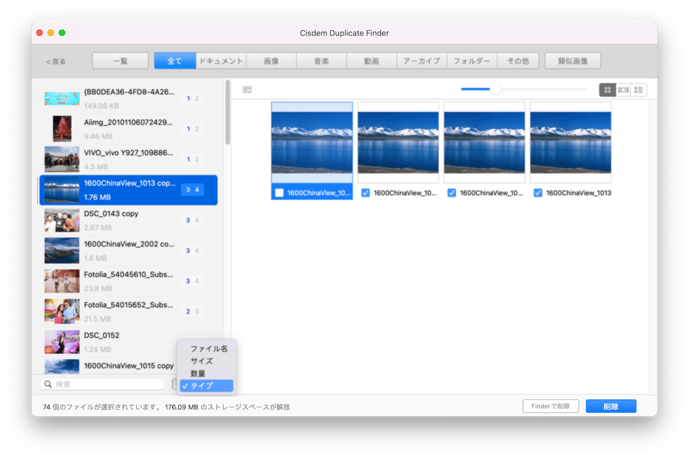Click the 3 4 count badge on selected row
Screen dimensions: 689x458
point(192,190)
